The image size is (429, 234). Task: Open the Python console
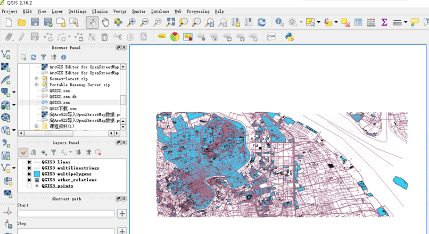[x=289, y=37]
